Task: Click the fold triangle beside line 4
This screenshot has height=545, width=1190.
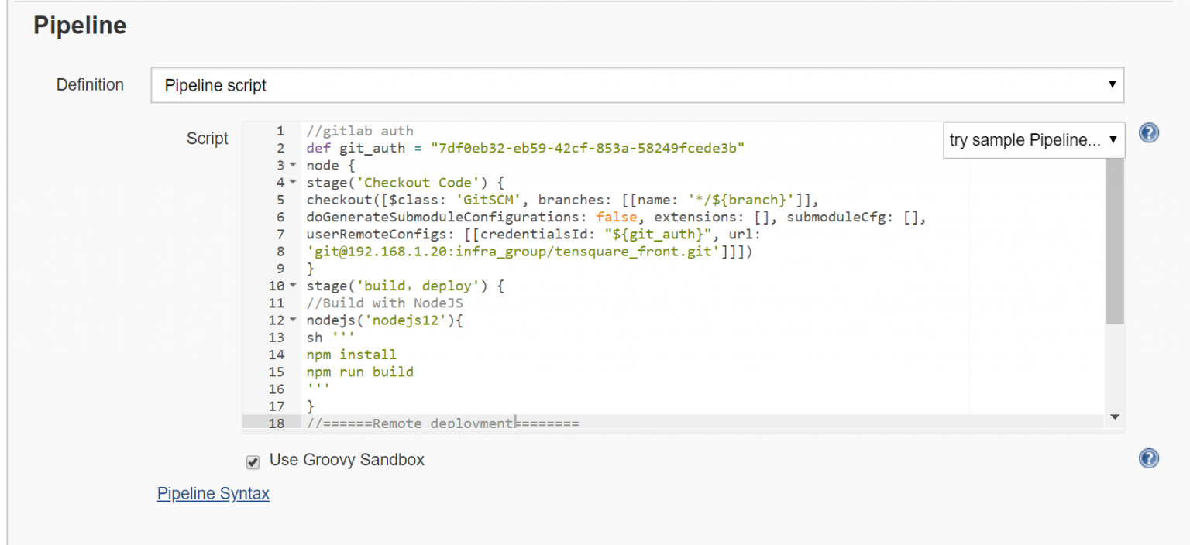Action: tap(291, 182)
